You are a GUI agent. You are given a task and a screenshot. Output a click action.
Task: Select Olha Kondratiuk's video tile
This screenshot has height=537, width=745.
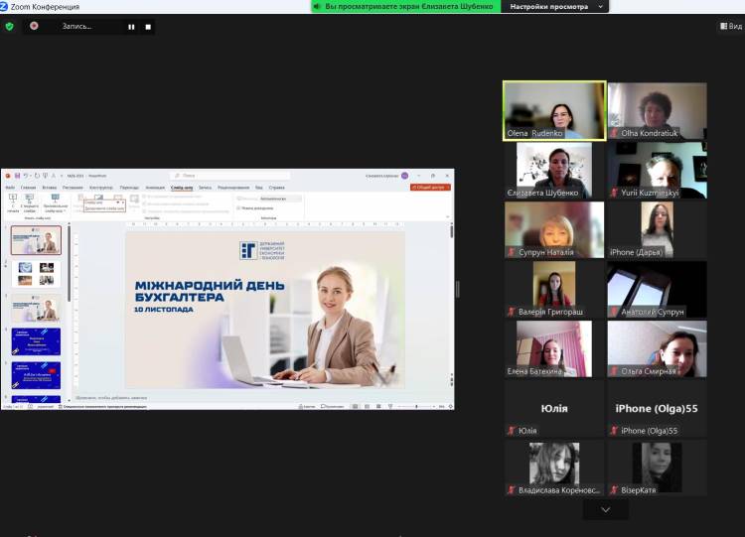click(657, 110)
